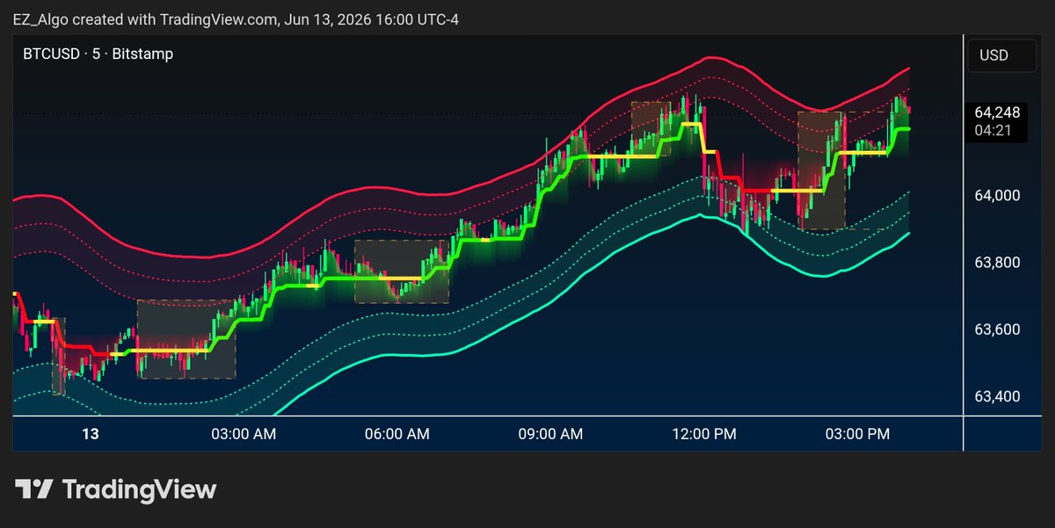The image size is (1055, 528).
Task: Click the 09:00 AM time axis label
Action: [x=549, y=434]
